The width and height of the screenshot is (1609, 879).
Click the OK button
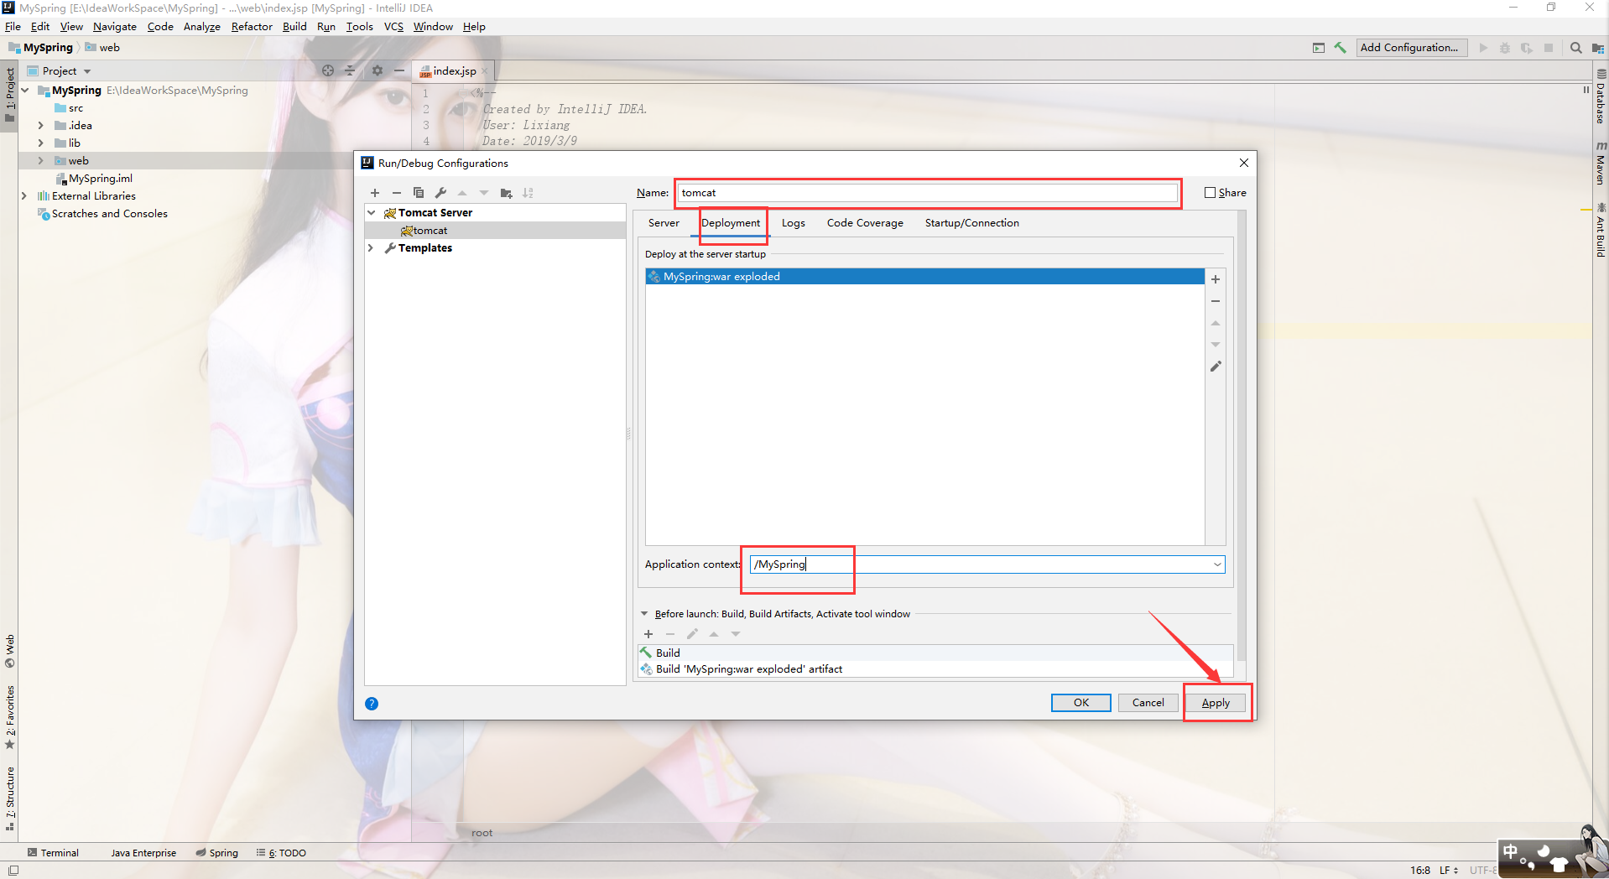1081,703
